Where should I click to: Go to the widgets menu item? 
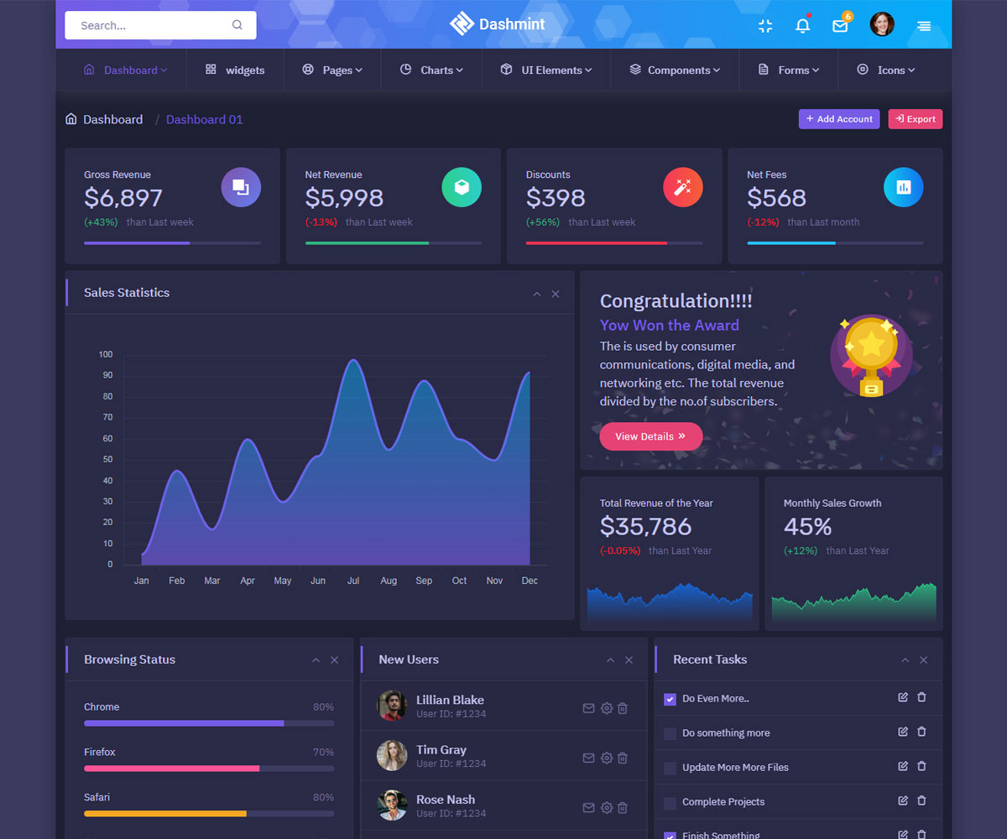(235, 70)
